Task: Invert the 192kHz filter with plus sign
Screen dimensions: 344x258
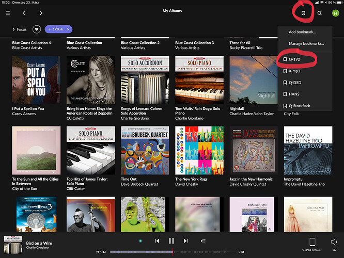Action: click(x=49, y=29)
